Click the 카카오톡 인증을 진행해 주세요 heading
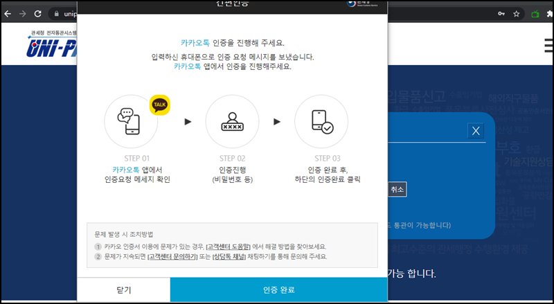 click(x=233, y=43)
